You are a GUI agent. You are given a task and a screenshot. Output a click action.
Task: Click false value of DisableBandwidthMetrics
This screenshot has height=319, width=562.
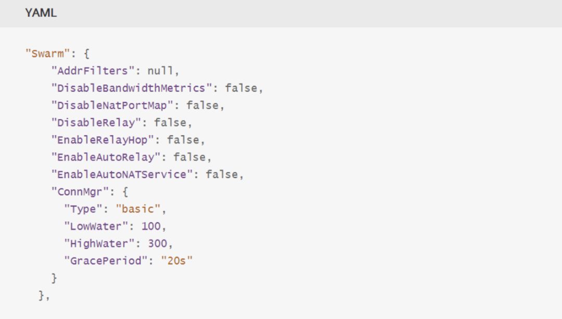[241, 88]
